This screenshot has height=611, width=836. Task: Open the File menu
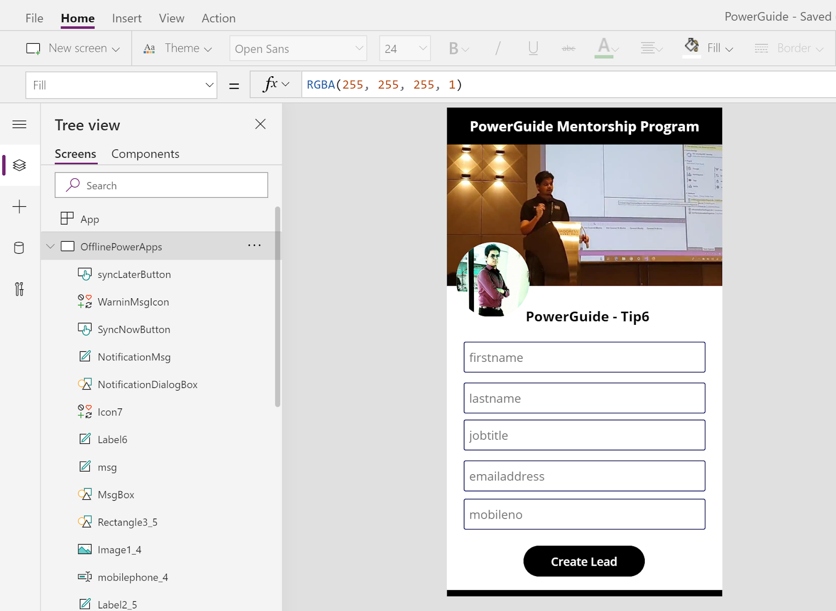point(34,18)
